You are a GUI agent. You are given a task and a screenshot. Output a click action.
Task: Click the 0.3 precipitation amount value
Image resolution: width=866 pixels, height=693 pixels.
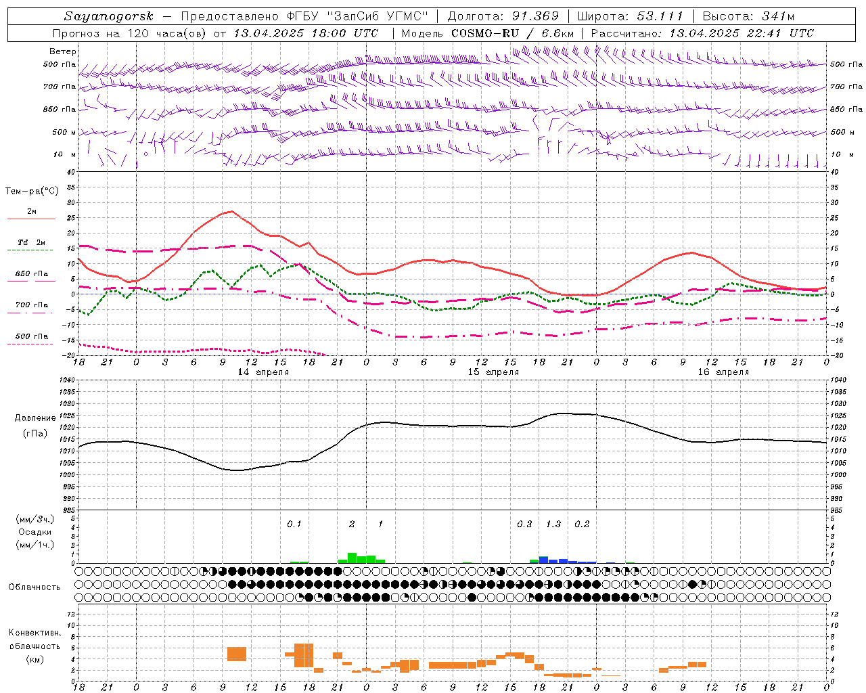pos(524,524)
